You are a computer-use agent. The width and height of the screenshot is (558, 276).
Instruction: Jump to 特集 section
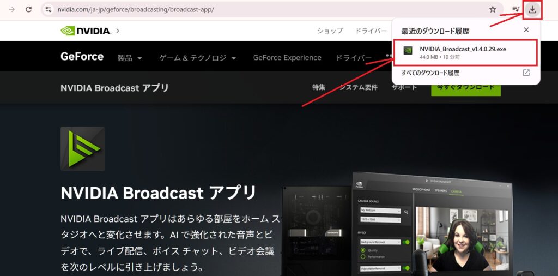[318, 87]
